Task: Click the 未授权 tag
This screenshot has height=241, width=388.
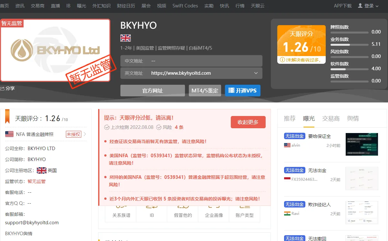Action: (x=73, y=134)
